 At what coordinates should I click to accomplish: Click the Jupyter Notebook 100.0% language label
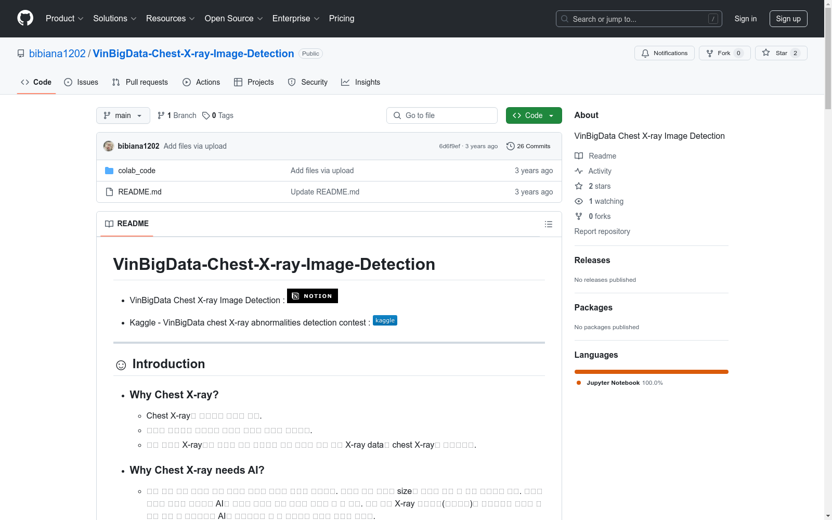pos(620,383)
